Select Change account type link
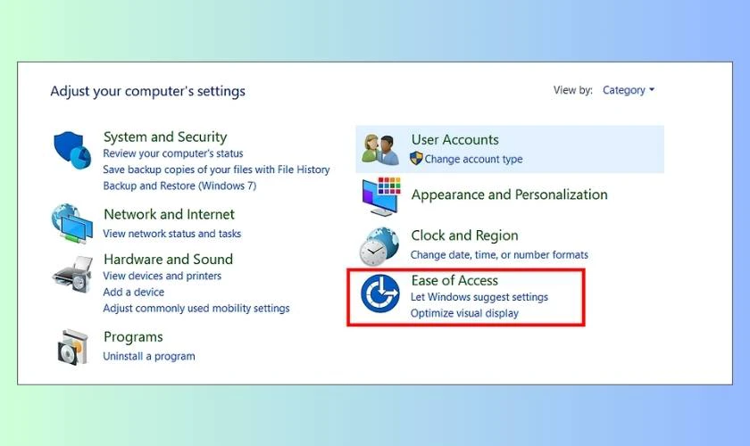The image size is (750, 446). pyautogui.click(x=473, y=159)
